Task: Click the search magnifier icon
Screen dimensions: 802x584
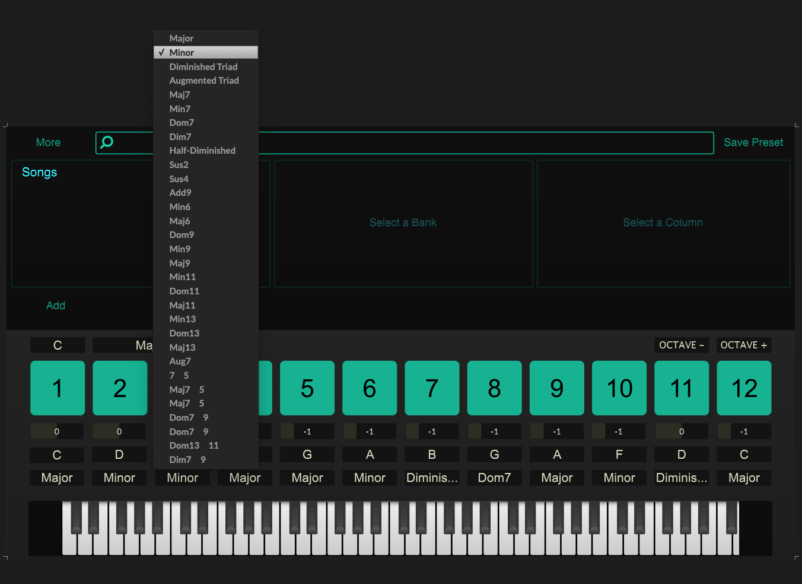Action: point(107,142)
